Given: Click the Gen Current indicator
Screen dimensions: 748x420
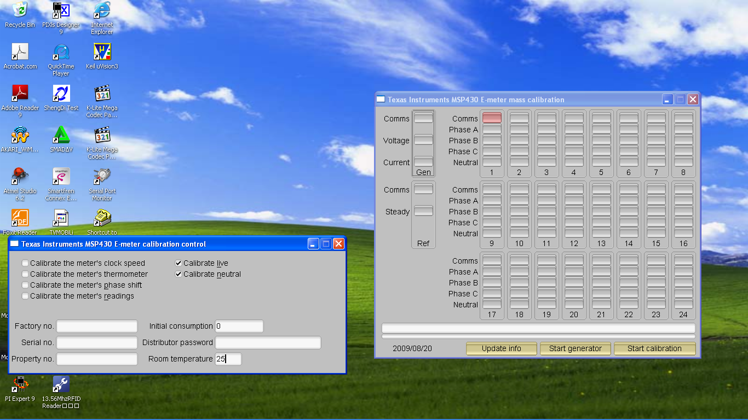Looking at the screenshot, I should pyautogui.click(x=423, y=162).
